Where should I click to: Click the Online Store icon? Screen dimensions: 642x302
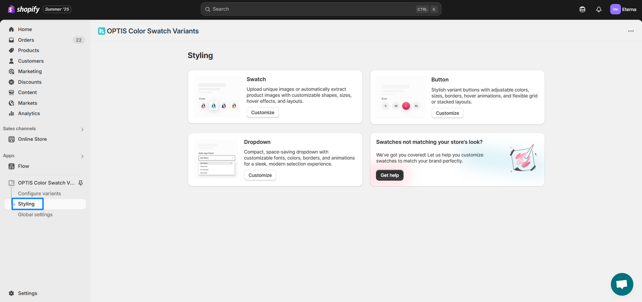tap(11, 139)
